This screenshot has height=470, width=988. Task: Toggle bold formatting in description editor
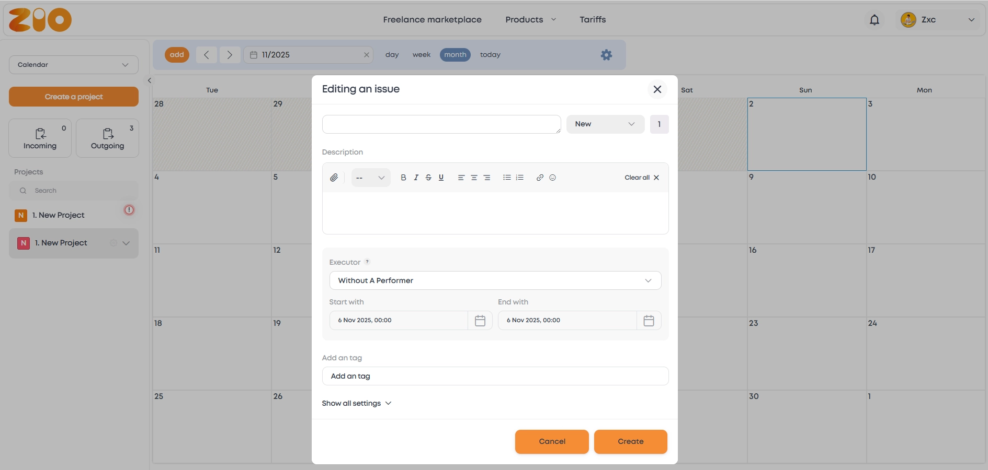coord(403,178)
